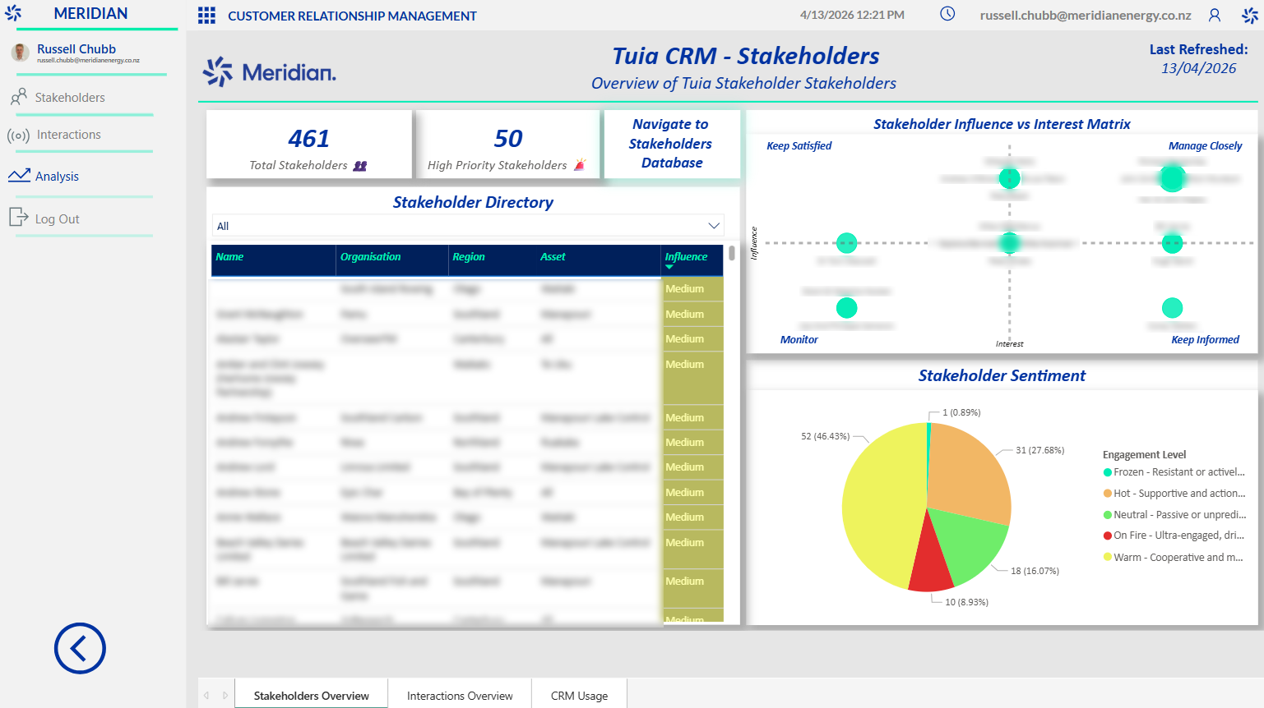The image size is (1264, 708).
Task: Click the Frozen legend colour dot
Action: tap(1108, 472)
